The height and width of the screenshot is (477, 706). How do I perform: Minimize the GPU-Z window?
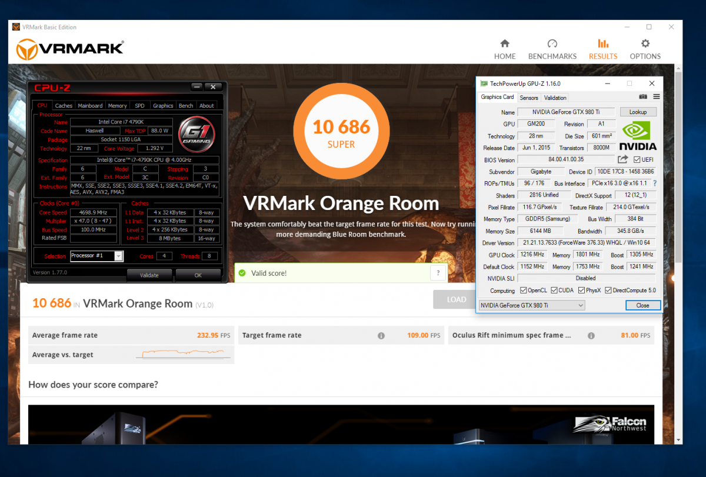(607, 84)
